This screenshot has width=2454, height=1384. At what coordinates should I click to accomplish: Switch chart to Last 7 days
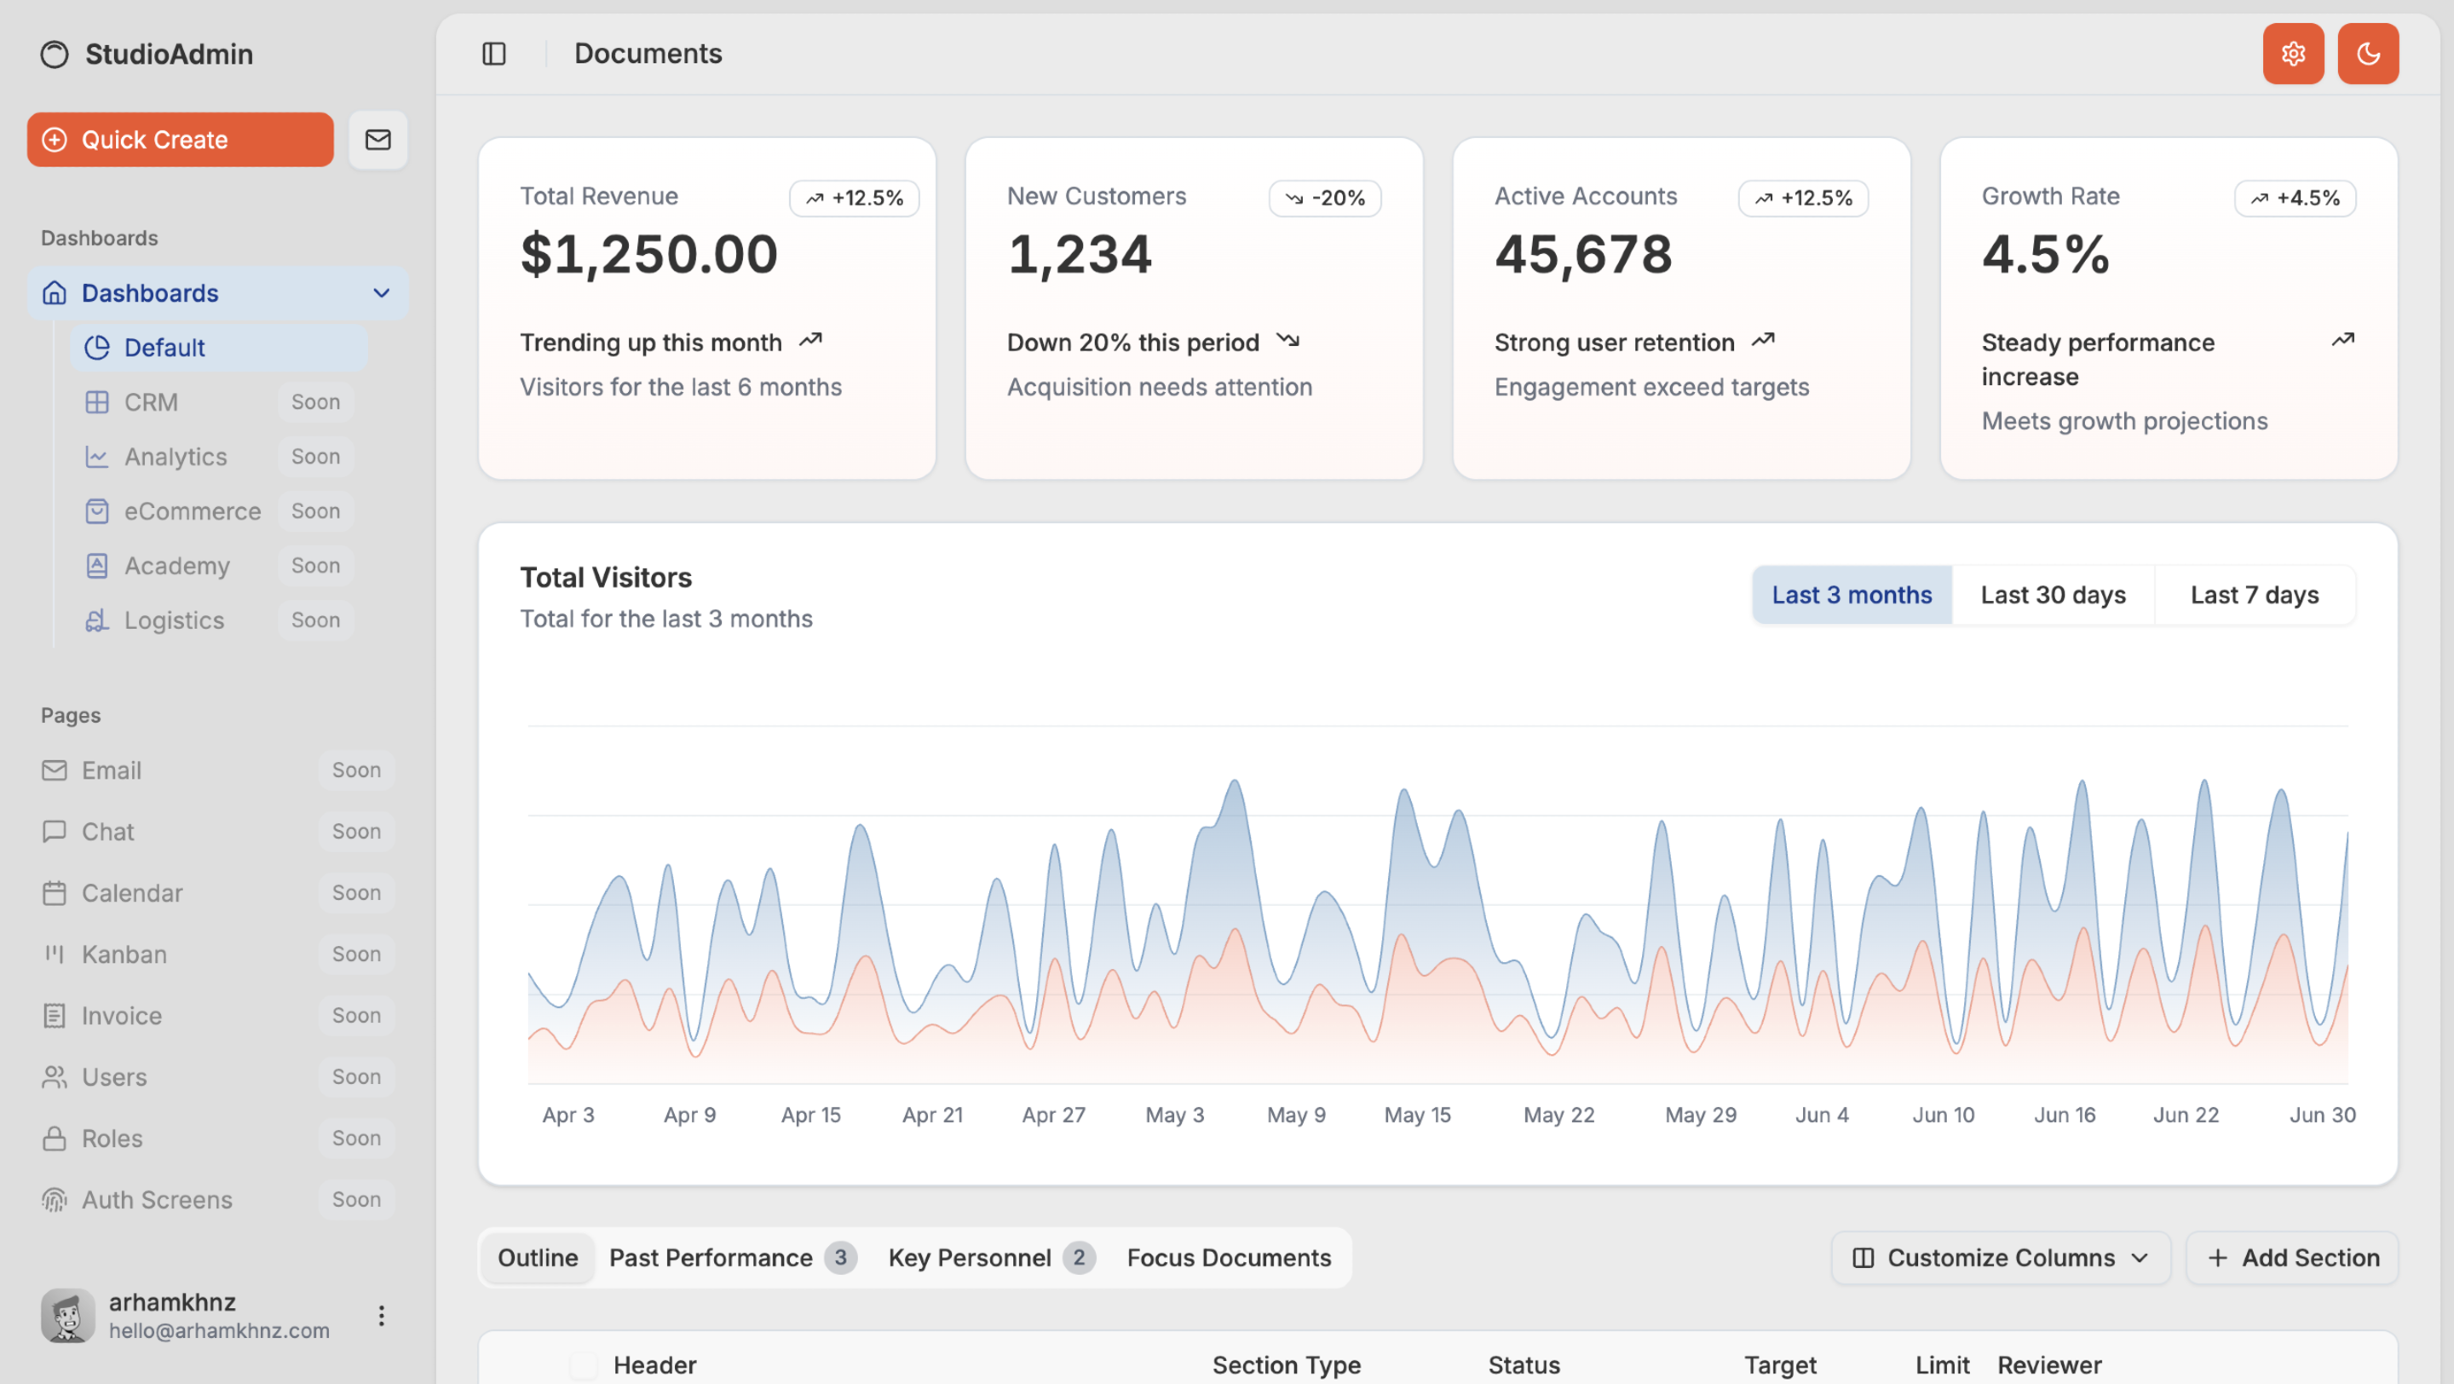click(x=2254, y=594)
